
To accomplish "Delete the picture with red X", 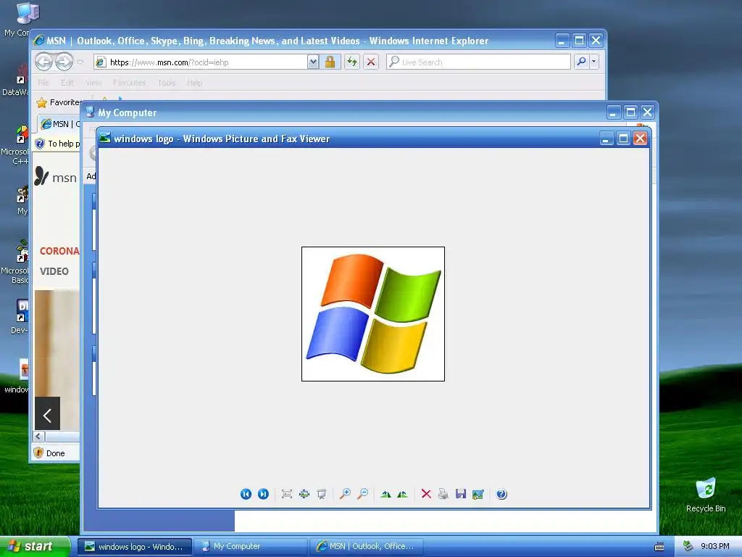I will point(426,494).
